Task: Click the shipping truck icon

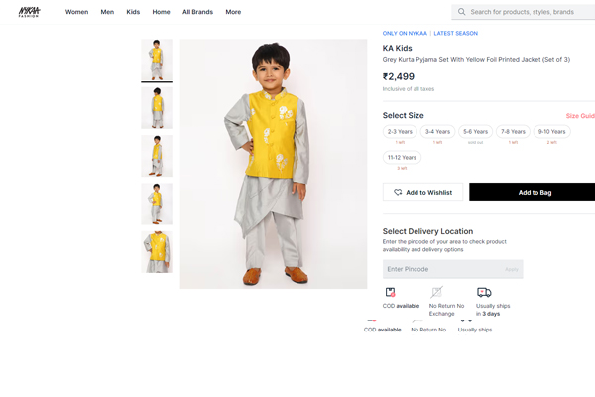Action: [484, 292]
